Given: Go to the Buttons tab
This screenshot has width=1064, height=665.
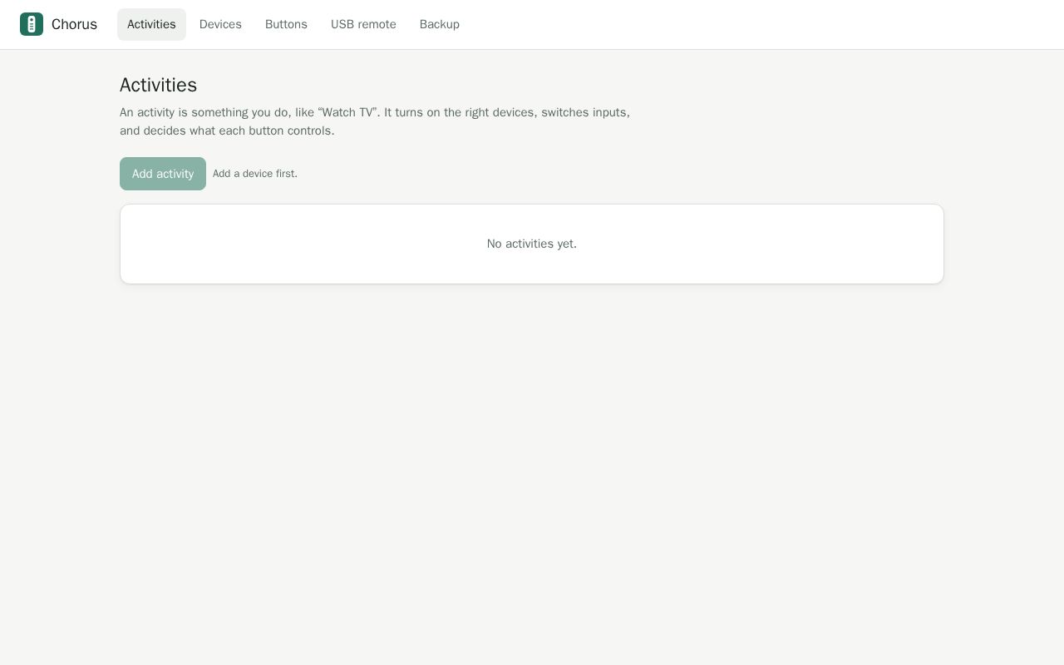Looking at the screenshot, I should [x=286, y=24].
